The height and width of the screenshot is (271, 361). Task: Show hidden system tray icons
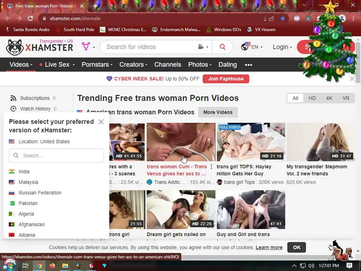294,266
